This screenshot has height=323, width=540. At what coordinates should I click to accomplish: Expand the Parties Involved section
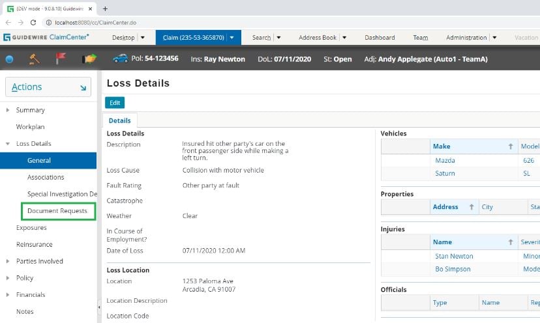tap(8, 261)
